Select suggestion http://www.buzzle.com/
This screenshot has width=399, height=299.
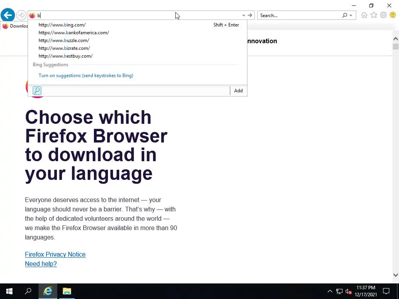tap(138, 40)
